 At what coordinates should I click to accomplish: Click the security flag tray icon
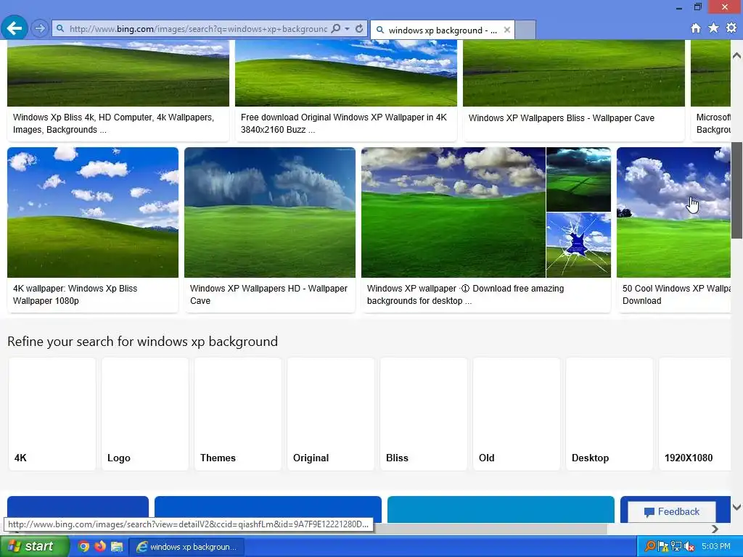[663, 546]
